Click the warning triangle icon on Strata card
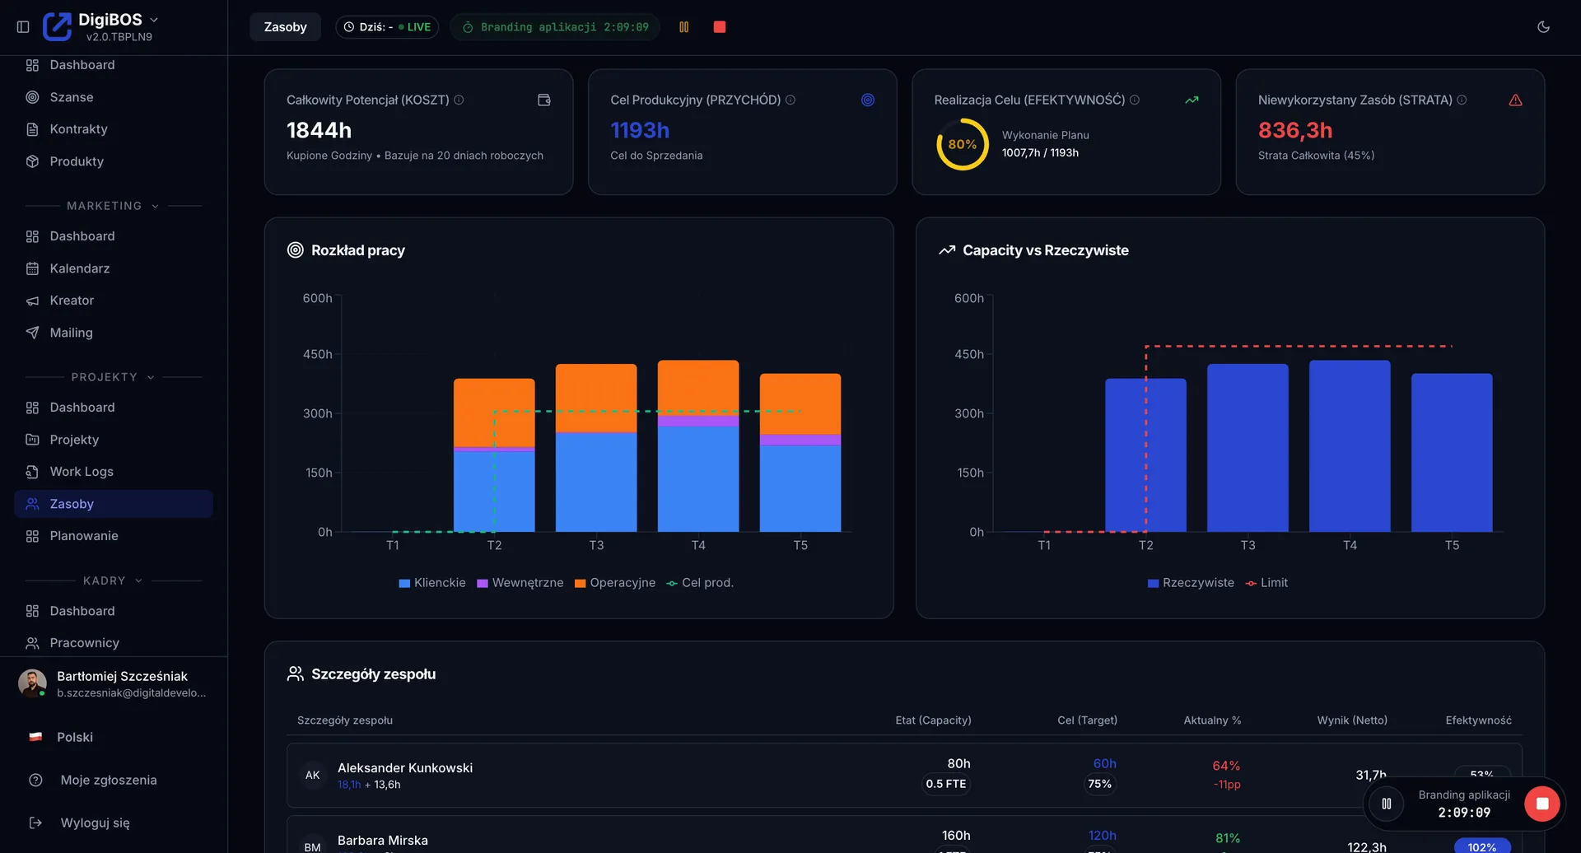This screenshot has width=1581, height=853. coord(1515,100)
